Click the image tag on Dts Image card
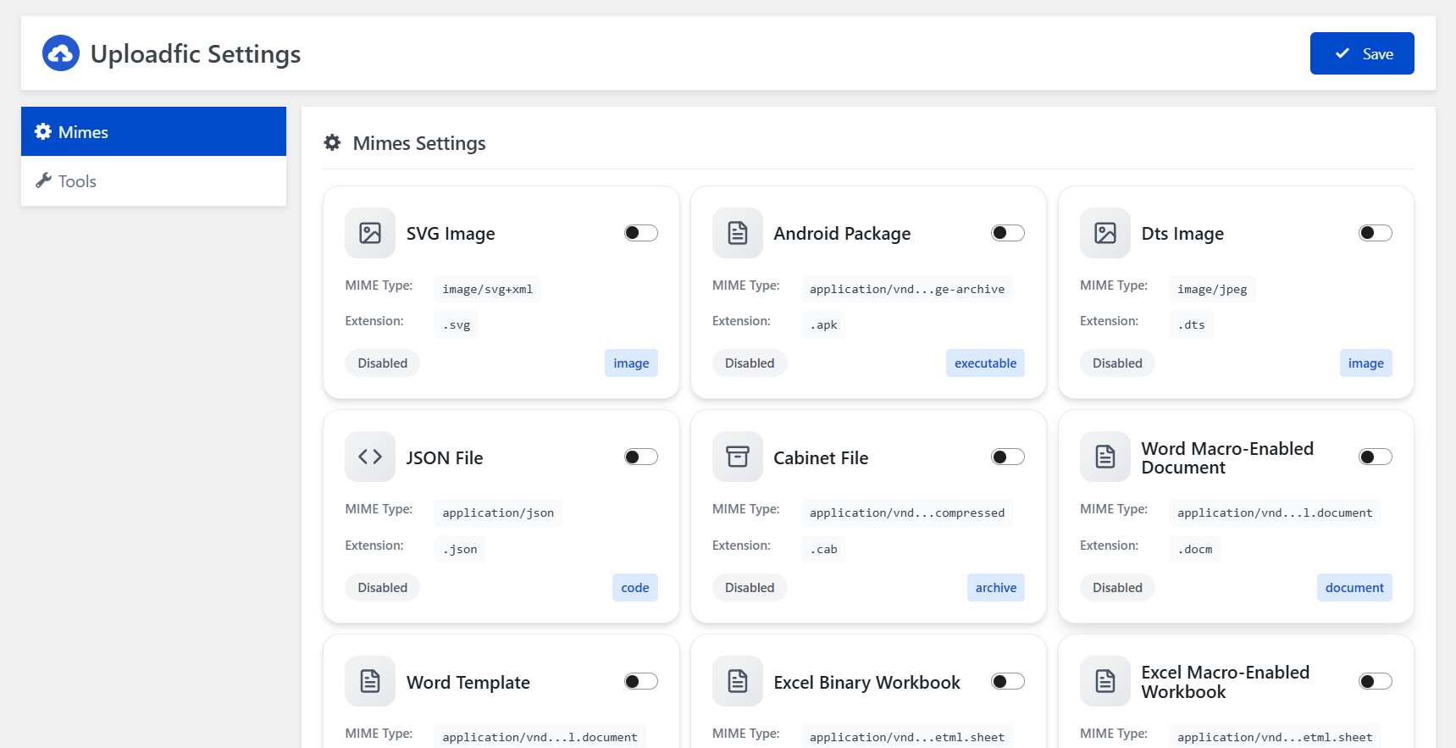This screenshot has width=1456, height=748. (1366, 363)
